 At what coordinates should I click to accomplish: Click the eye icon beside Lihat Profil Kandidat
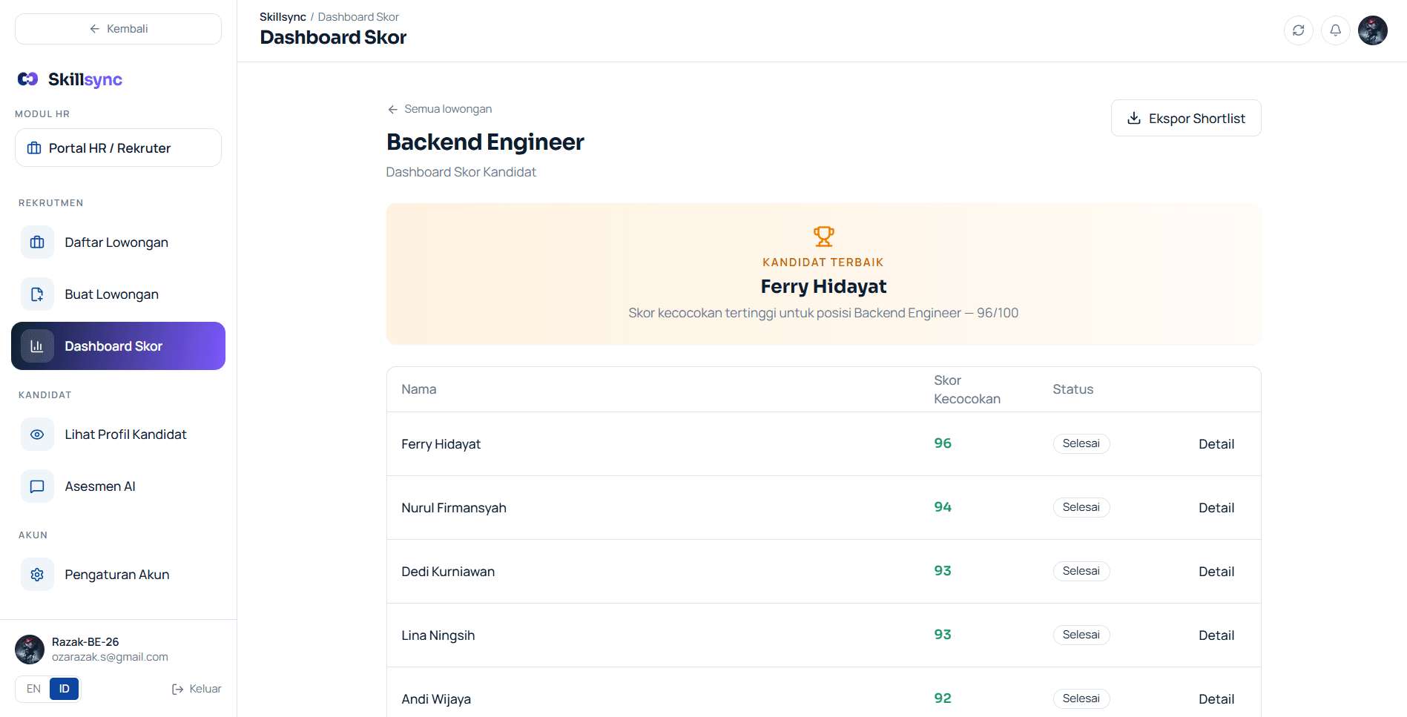click(37, 435)
